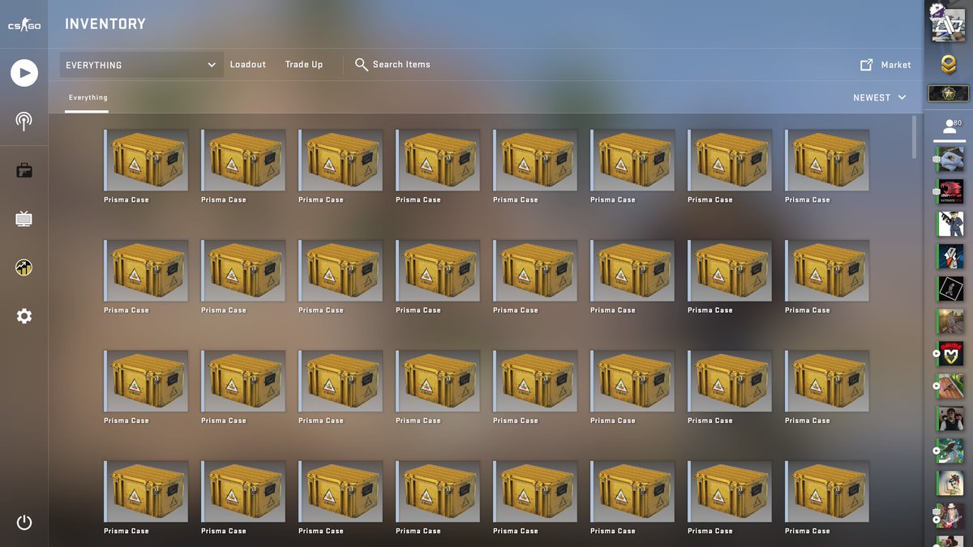Image resolution: width=973 pixels, height=547 pixels.
Task: Click the inventory vertical scrollbar handle
Action: pos(915,137)
